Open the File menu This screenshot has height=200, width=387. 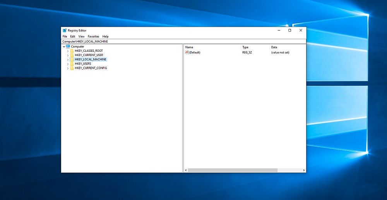click(65, 36)
